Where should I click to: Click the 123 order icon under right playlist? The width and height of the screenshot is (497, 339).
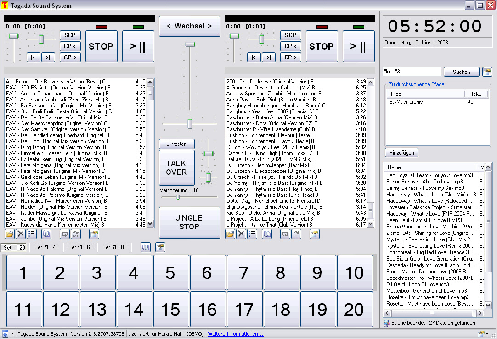[296, 234]
